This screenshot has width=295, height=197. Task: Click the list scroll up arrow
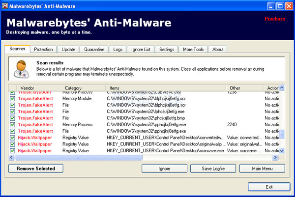coord(282,88)
